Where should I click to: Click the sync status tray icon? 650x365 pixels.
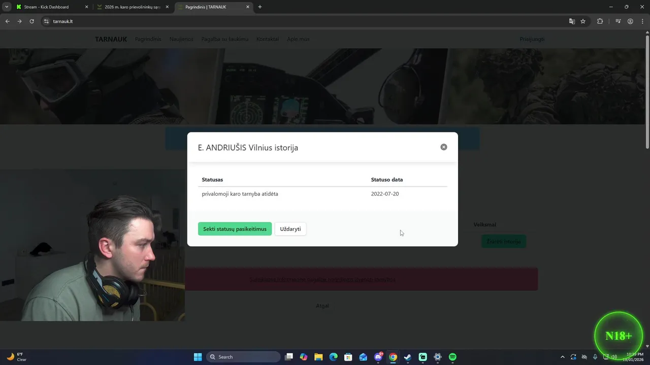tap(573, 357)
